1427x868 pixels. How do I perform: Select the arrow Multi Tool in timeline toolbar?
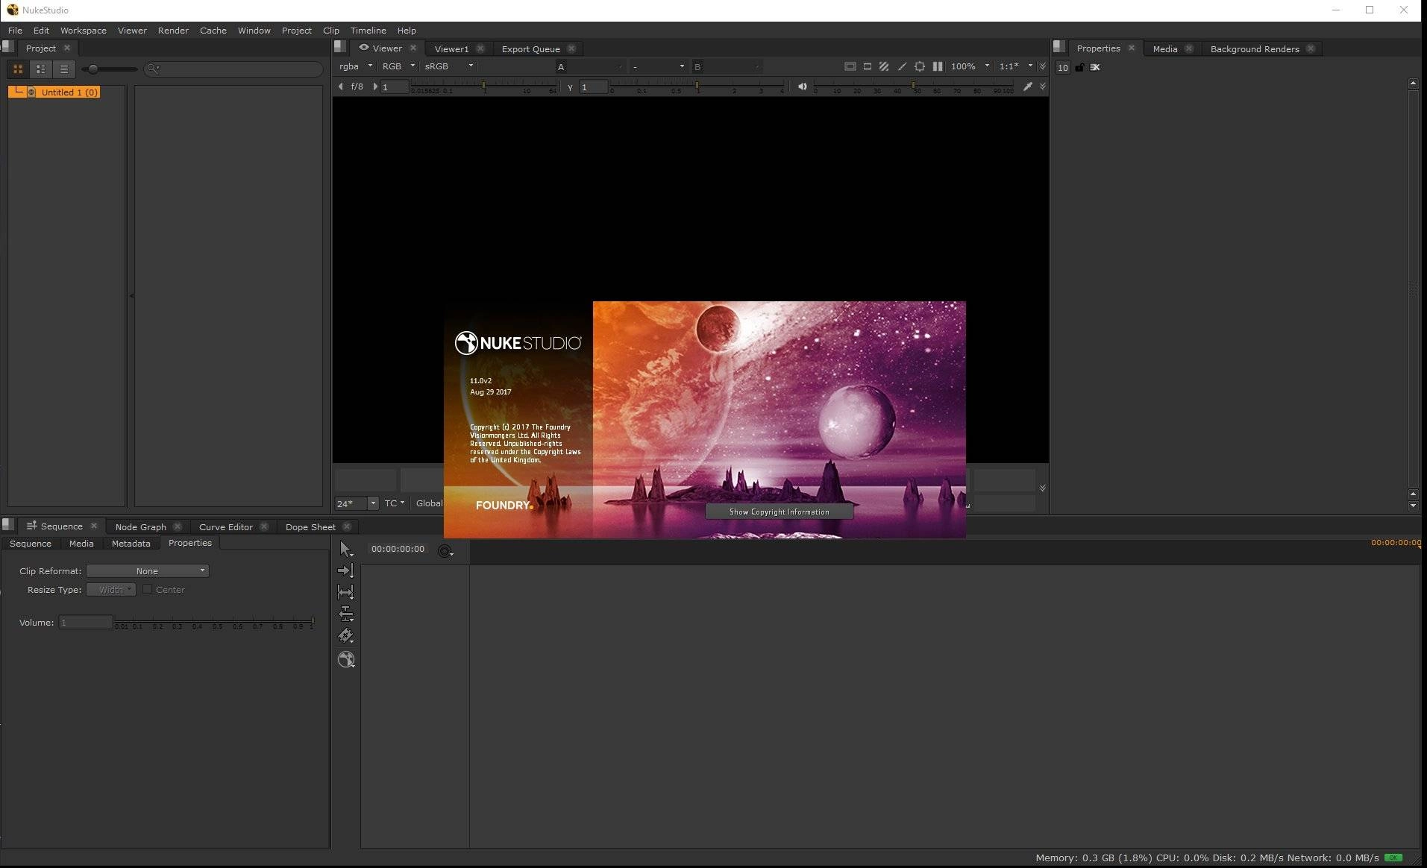[x=345, y=549]
